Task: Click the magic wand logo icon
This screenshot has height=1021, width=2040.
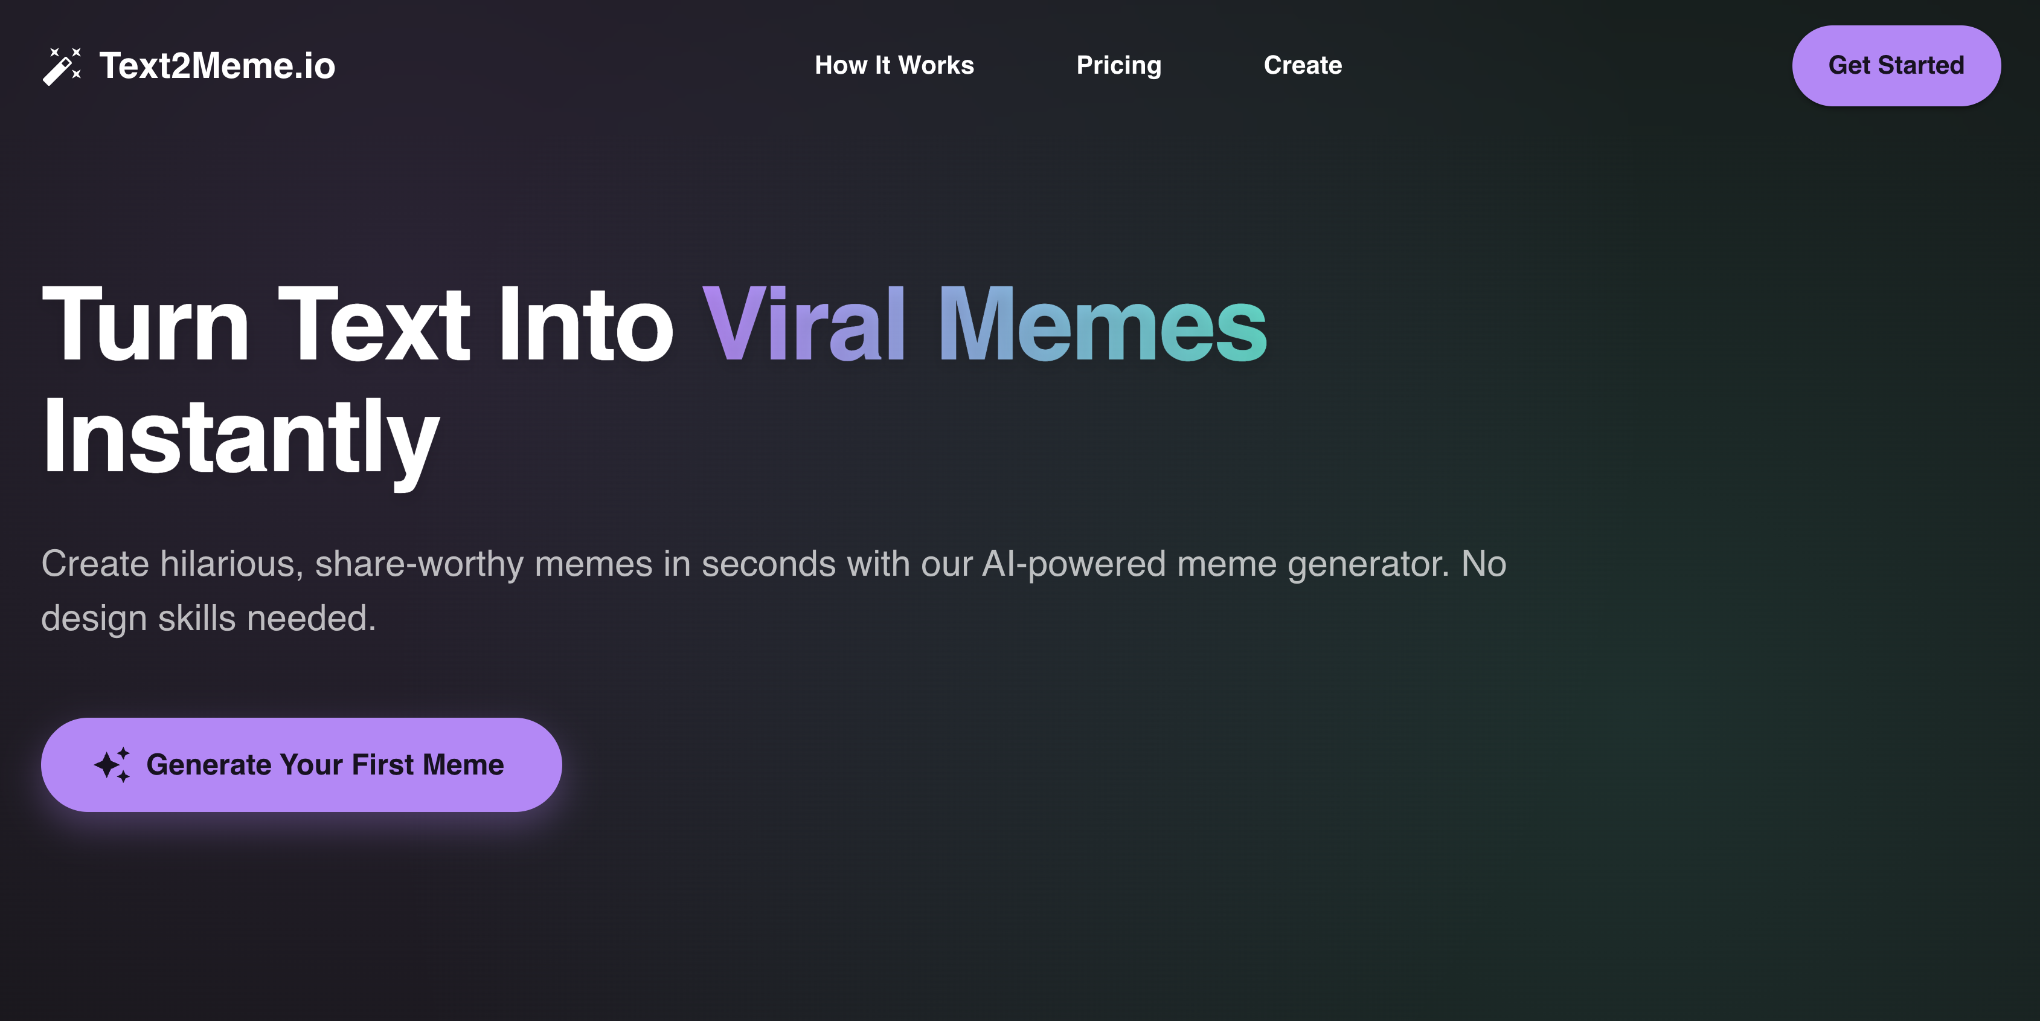Action: point(60,66)
